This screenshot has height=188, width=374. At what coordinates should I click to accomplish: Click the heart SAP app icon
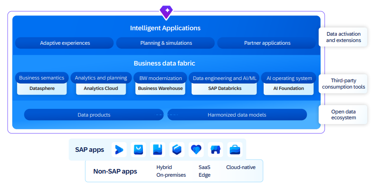[196, 150]
